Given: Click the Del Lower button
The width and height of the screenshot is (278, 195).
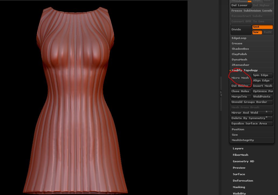Looking at the screenshot, I should click(x=241, y=5).
